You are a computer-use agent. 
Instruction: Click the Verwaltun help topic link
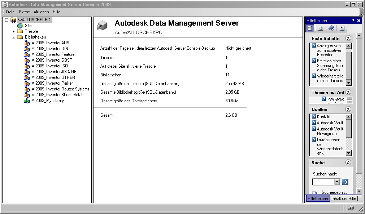(x=335, y=99)
